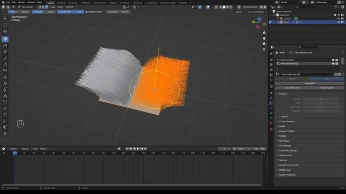Image resolution: width=346 pixels, height=194 pixels.
Task: Click the Disconnect Hair button
Action: coord(292,88)
